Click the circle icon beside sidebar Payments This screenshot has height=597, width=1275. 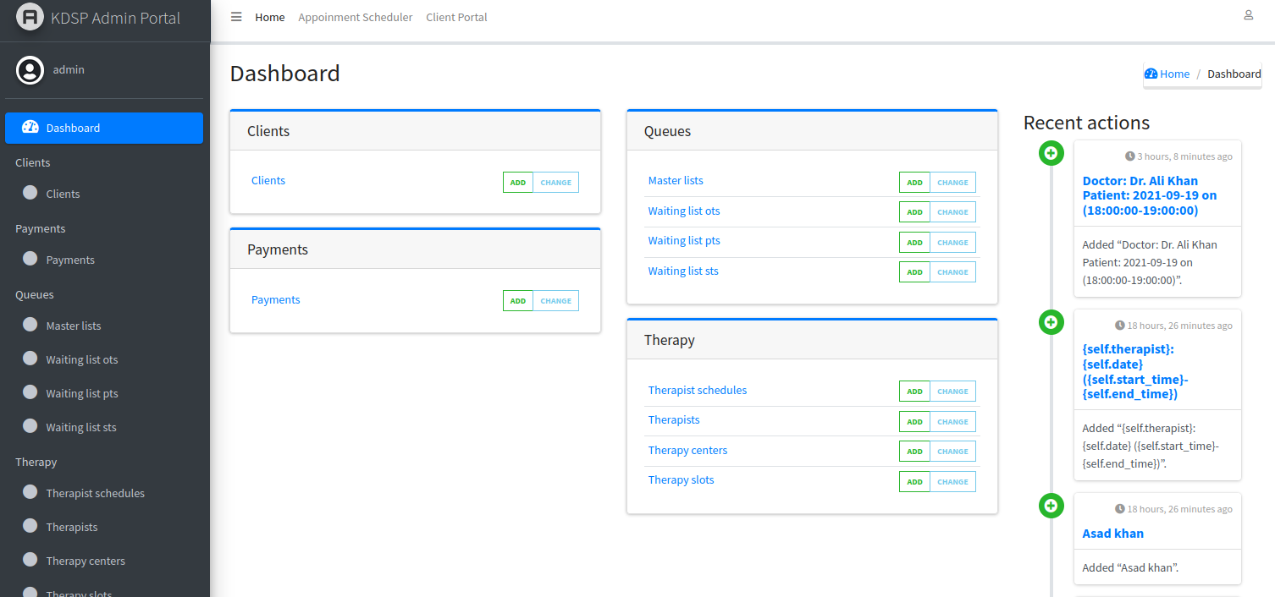30,259
